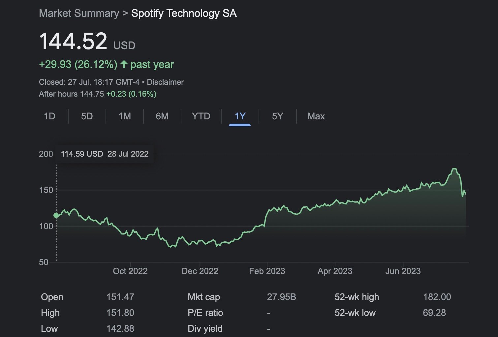498x337 pixels.
Task: Click the P/E ratio label
Action: point(205,313)
